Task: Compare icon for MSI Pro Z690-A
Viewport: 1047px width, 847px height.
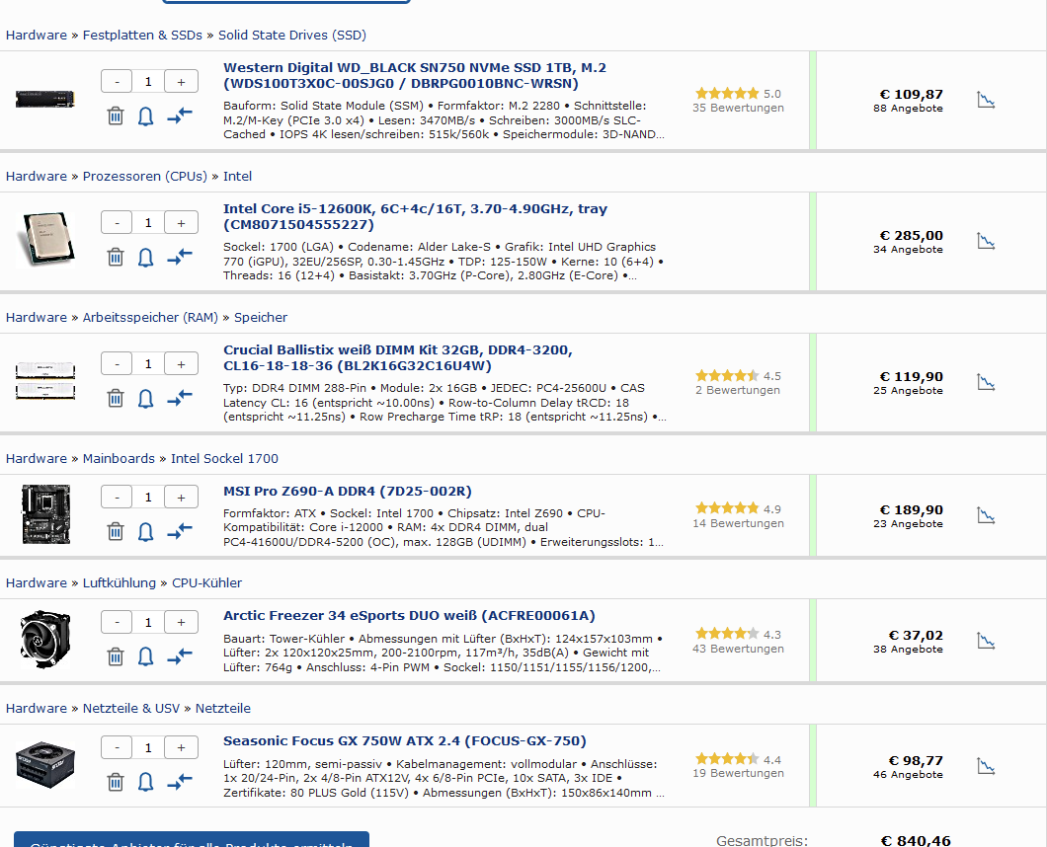Action: [x=180, y=531]
